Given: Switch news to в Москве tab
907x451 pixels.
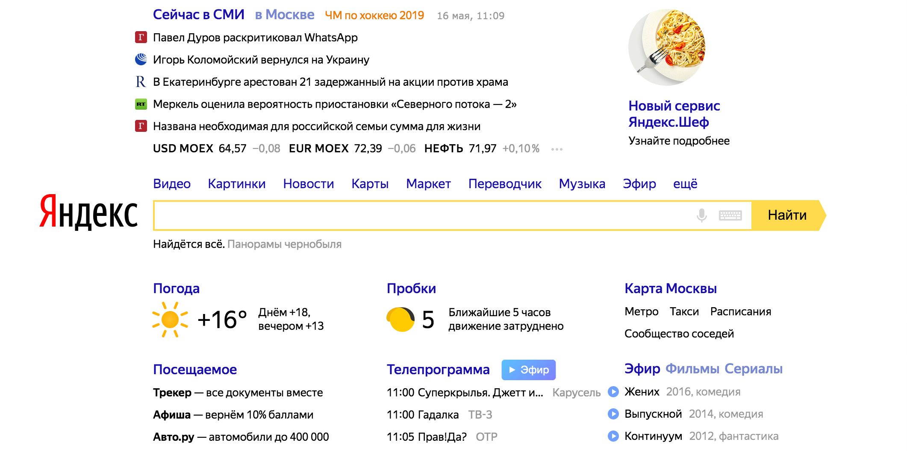Looking at the screenshot, I should click(x=285, y=15).
